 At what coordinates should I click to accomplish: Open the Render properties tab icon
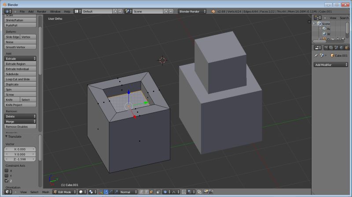click(x=326, y=48)
